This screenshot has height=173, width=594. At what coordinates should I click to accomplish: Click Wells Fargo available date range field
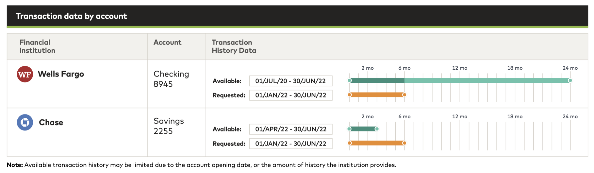point(291,81)
